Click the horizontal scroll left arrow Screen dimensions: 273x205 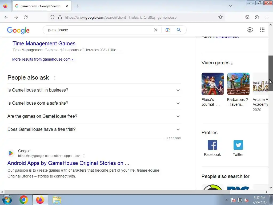click(2, 192)
